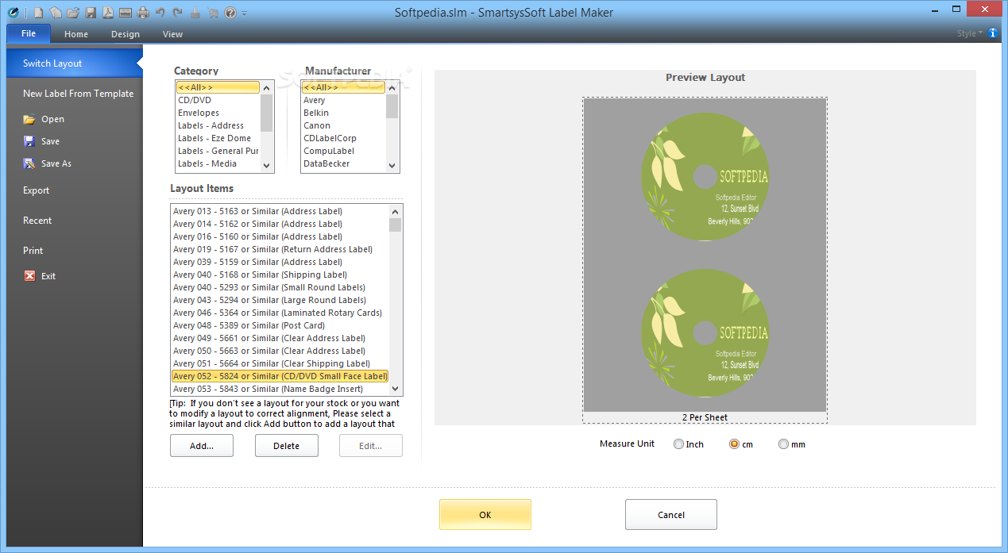
Task: Select the mm measure unit radio
Action: (783, 444)
